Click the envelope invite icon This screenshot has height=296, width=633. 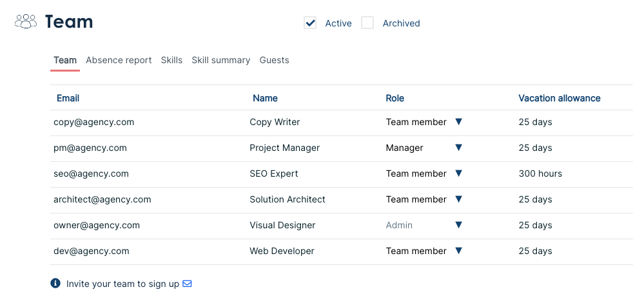click(x=187, y=284)
